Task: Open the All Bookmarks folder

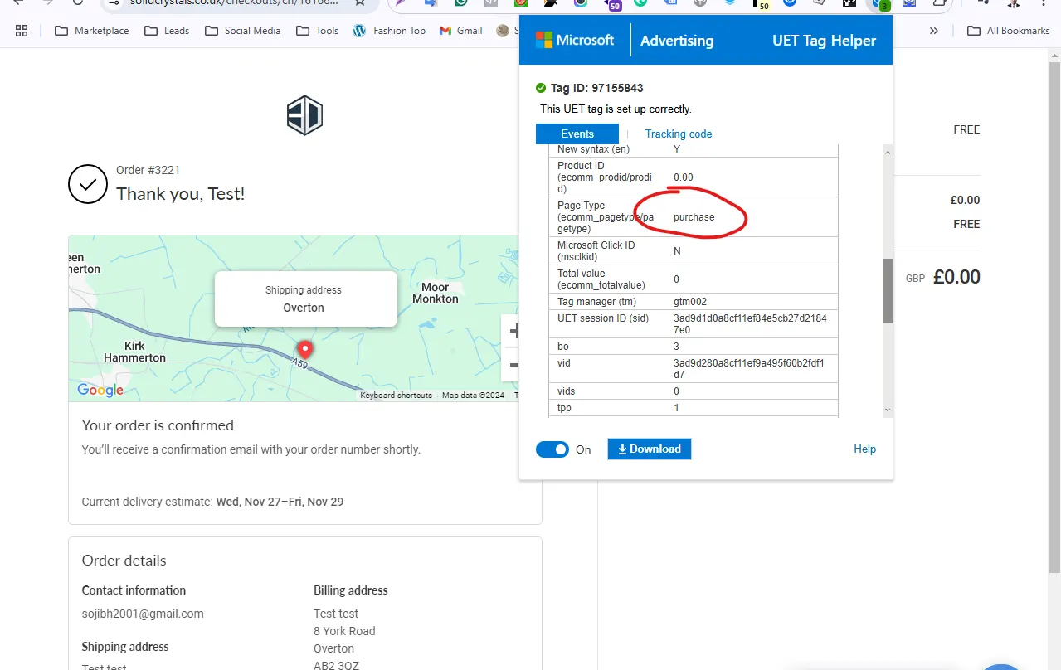Action: pyautogui.click(x=1009, y=31)
